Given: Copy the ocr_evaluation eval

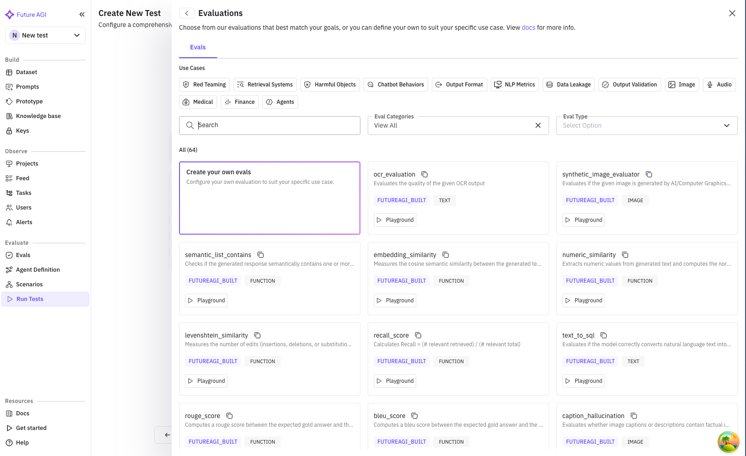Looking at the screenshot, I should 425,174.
